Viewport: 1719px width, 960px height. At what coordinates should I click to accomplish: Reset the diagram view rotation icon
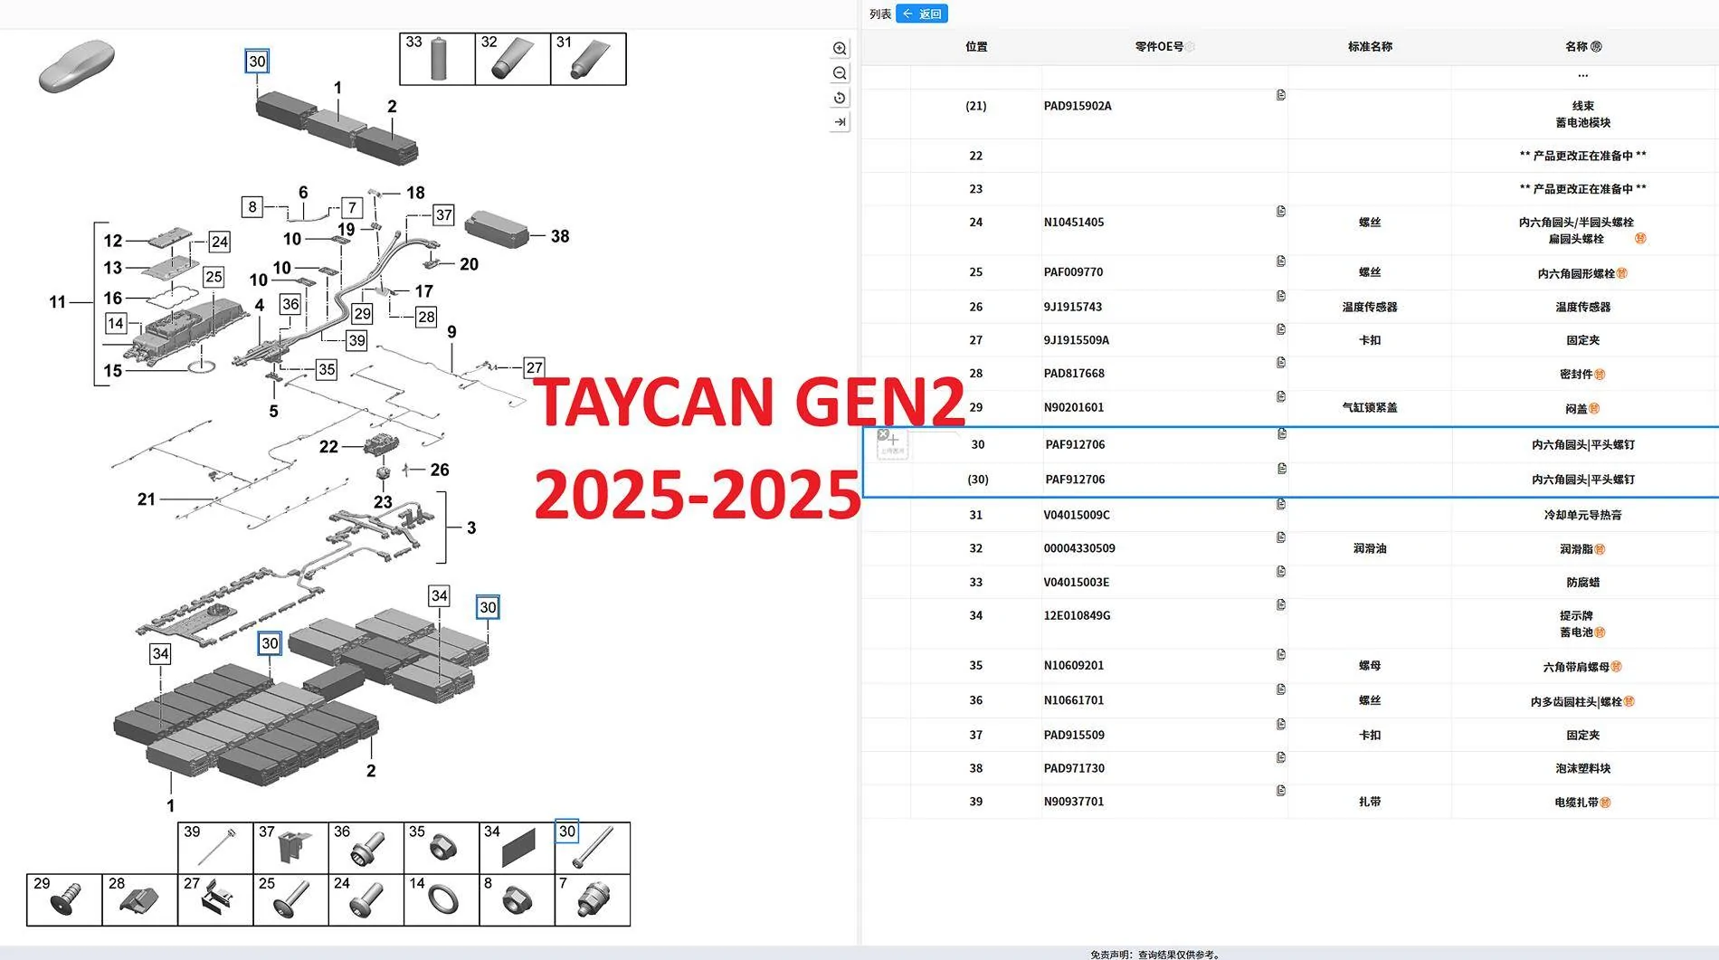tap(840, 98)
